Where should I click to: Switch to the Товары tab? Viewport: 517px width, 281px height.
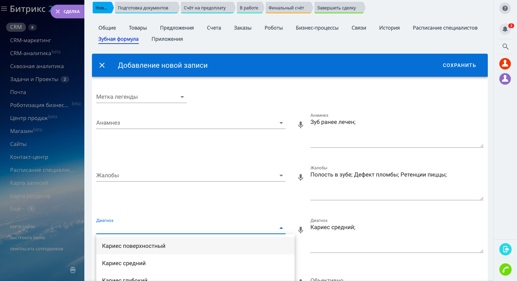[x=138, y=28]
